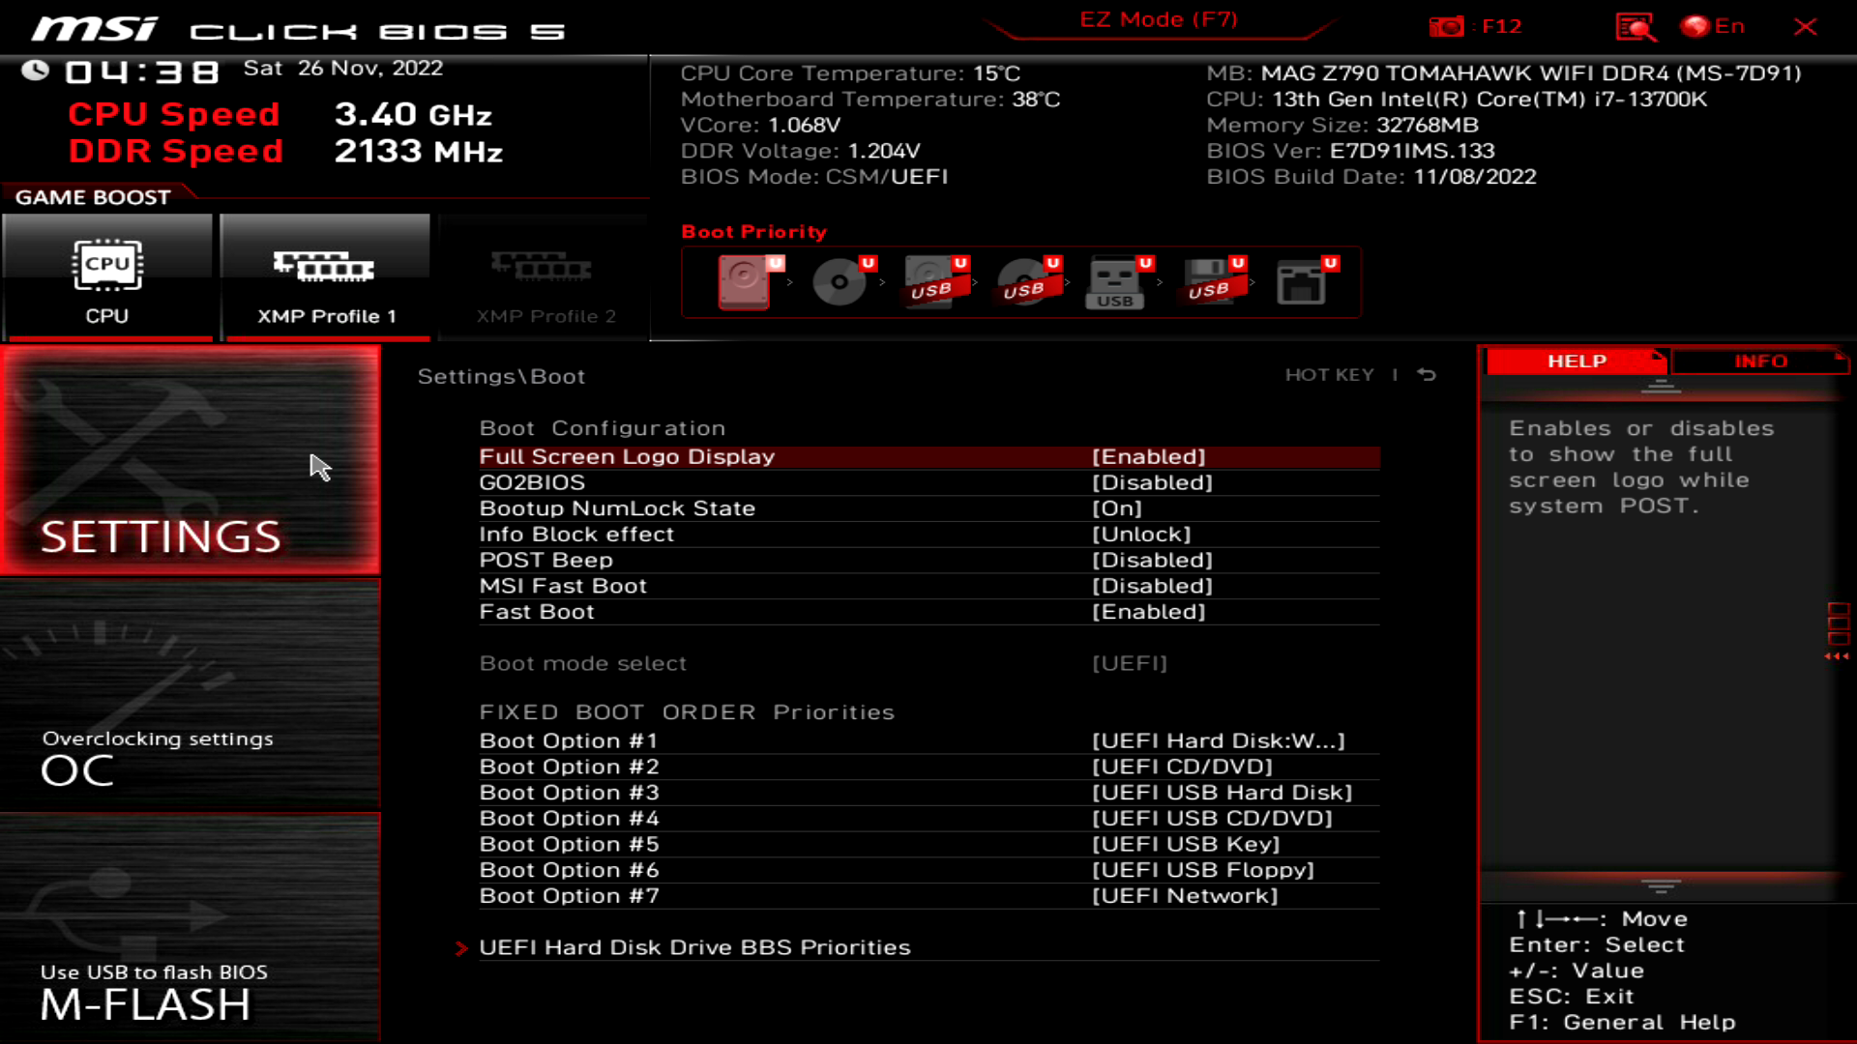Click the GAME BOOST label tab
Viewport: 1857px width, 1044px height.
(93, 197)
